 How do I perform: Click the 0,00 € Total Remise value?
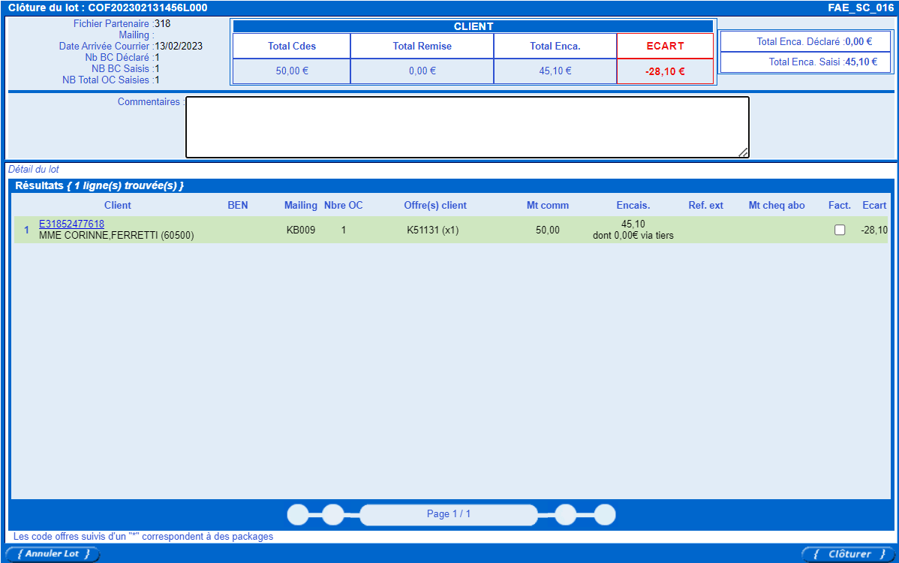pos(422,71)
